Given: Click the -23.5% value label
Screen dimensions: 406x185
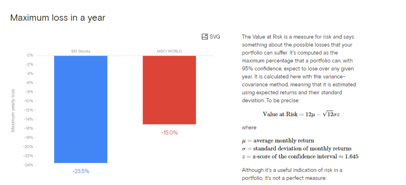Looking at the screenshot, I should (x=80, y=171).
